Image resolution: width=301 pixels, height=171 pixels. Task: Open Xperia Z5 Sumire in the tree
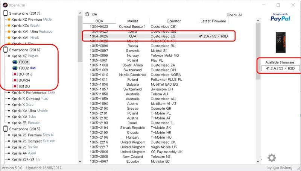coord(24,147)
